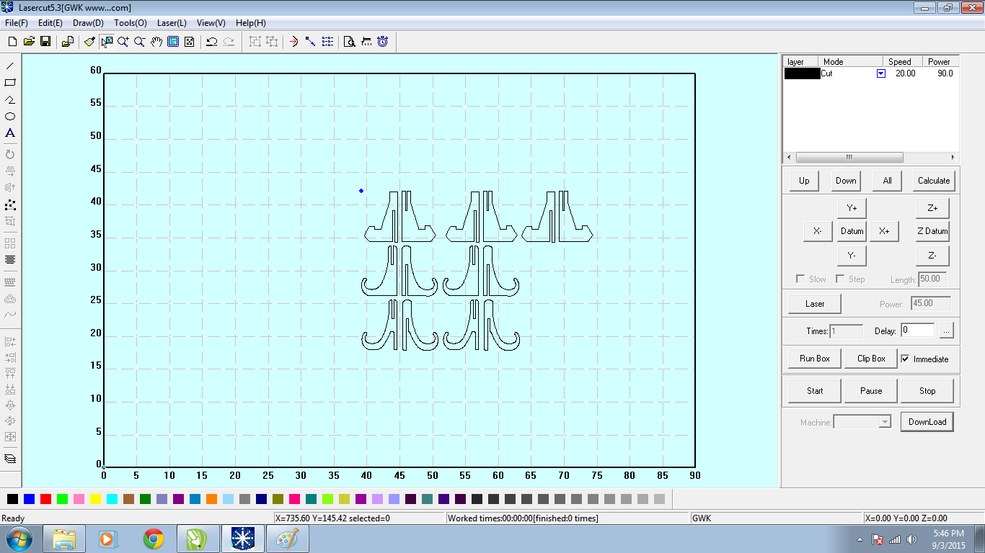
Task: Open the Laser menu
Action: coord(172,23)
